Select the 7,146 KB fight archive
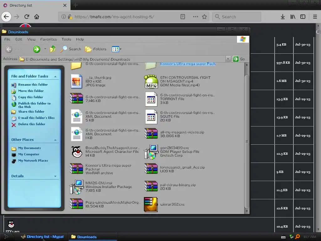This screenshot has height=241, width=321. [x=76, y=98]
